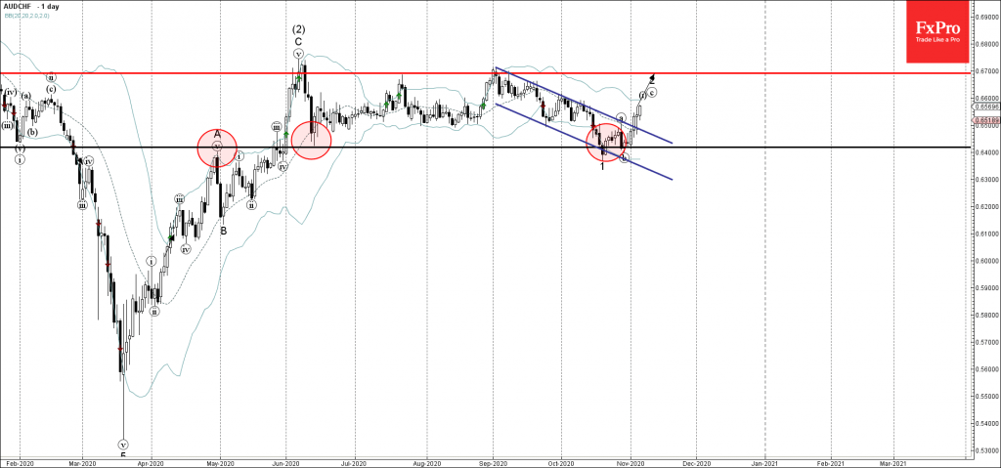
Task: Click the Apr-2020 date on the time axis
Action: tap(149, 460)
